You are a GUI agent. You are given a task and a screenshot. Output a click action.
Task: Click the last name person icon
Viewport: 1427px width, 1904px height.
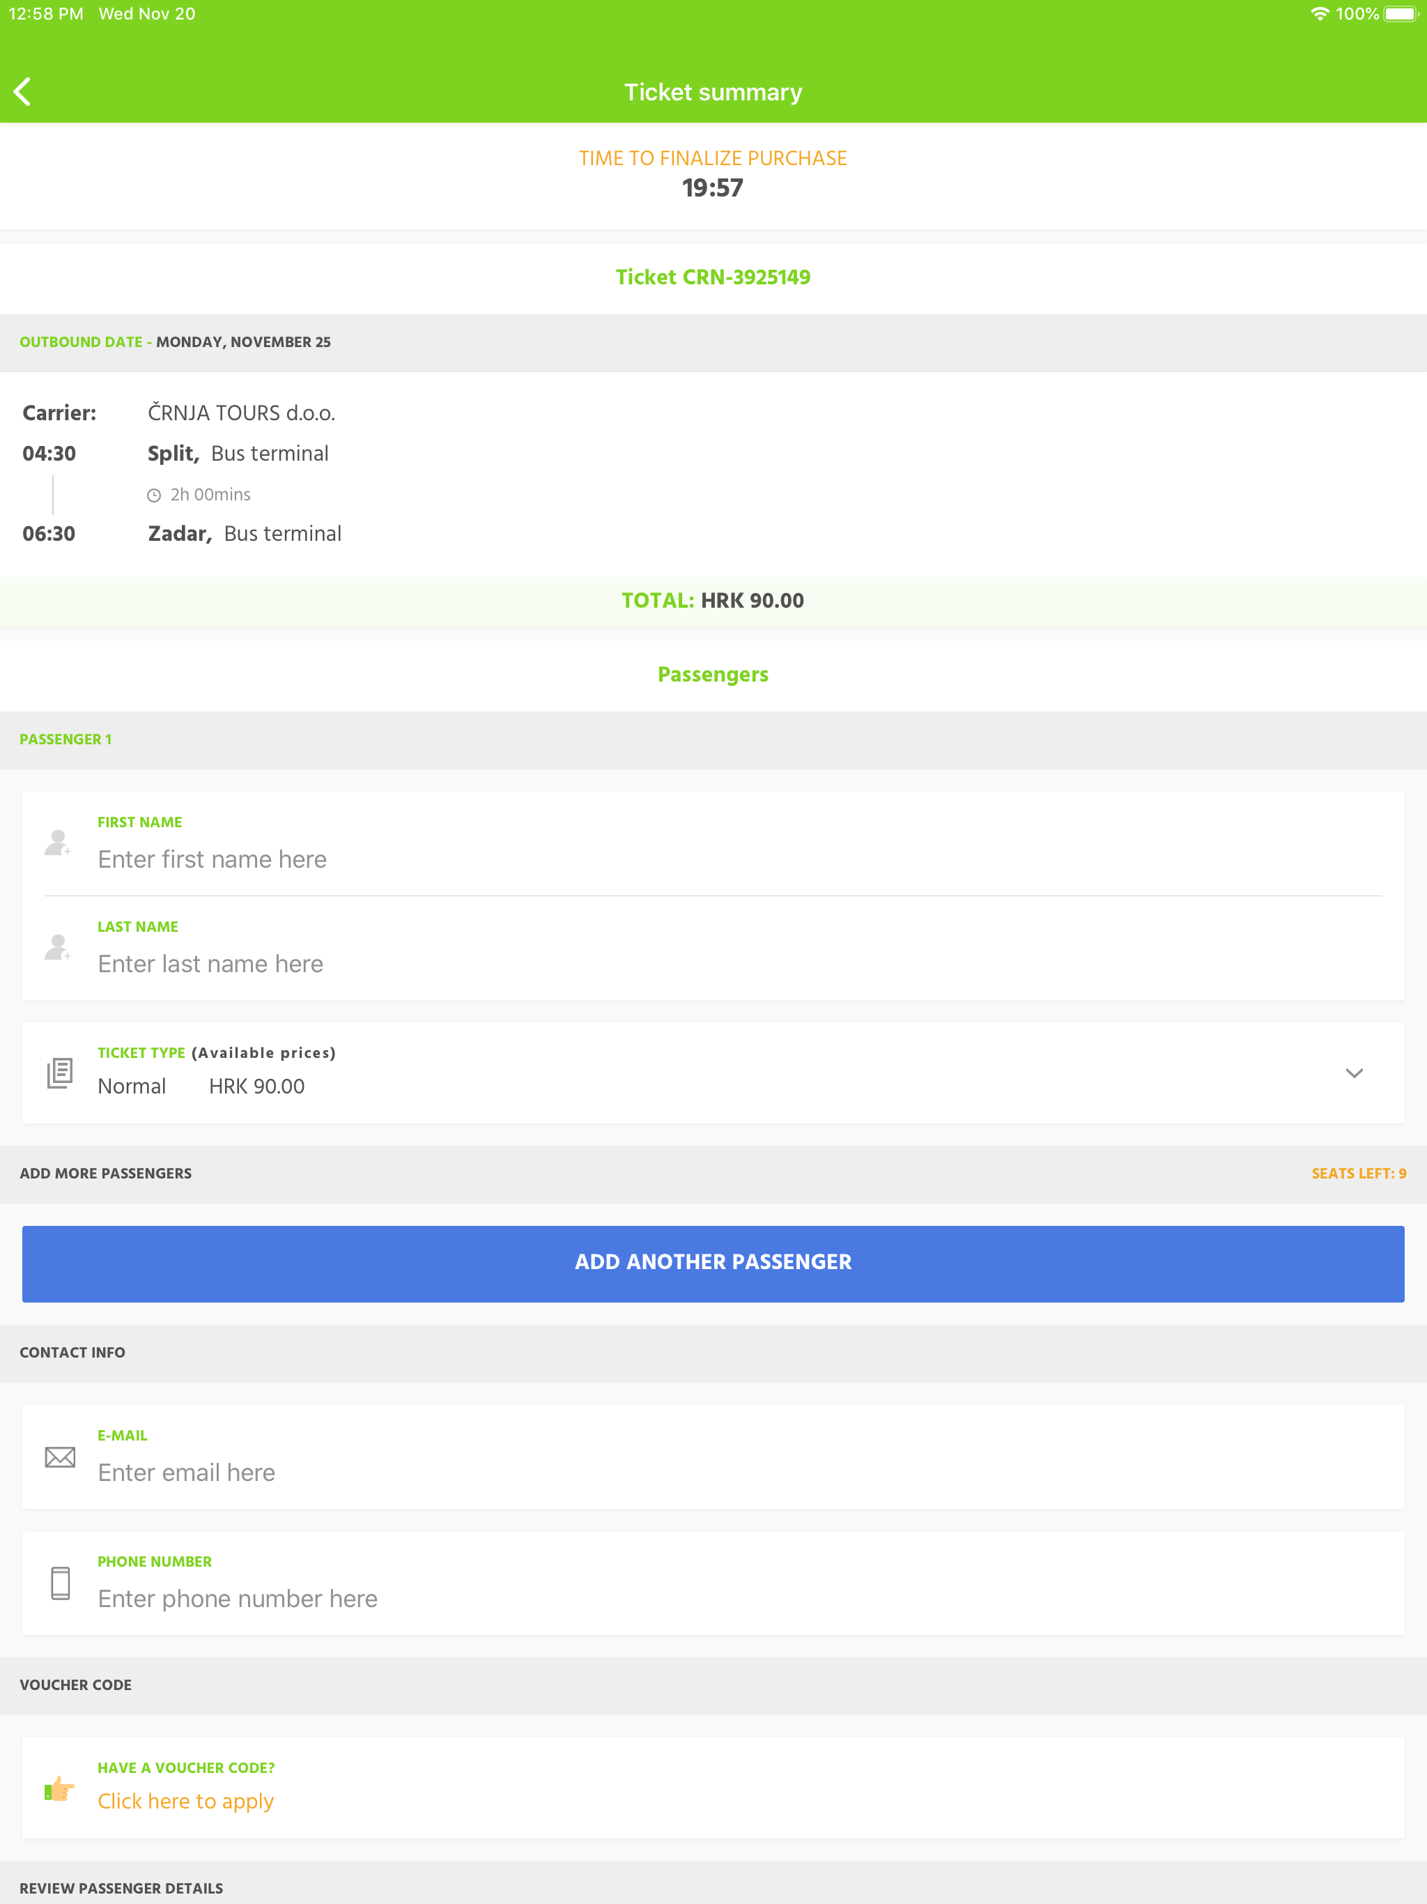click(x=58, y=947)
